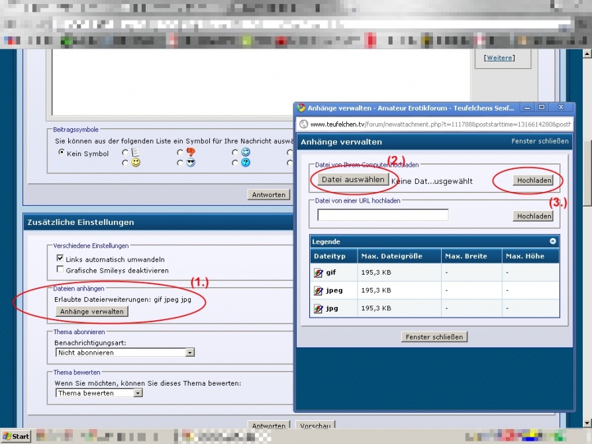The image size is (592, 444).
Task: Choose the red thumbs-down post icon
Action: click(191, 153)
